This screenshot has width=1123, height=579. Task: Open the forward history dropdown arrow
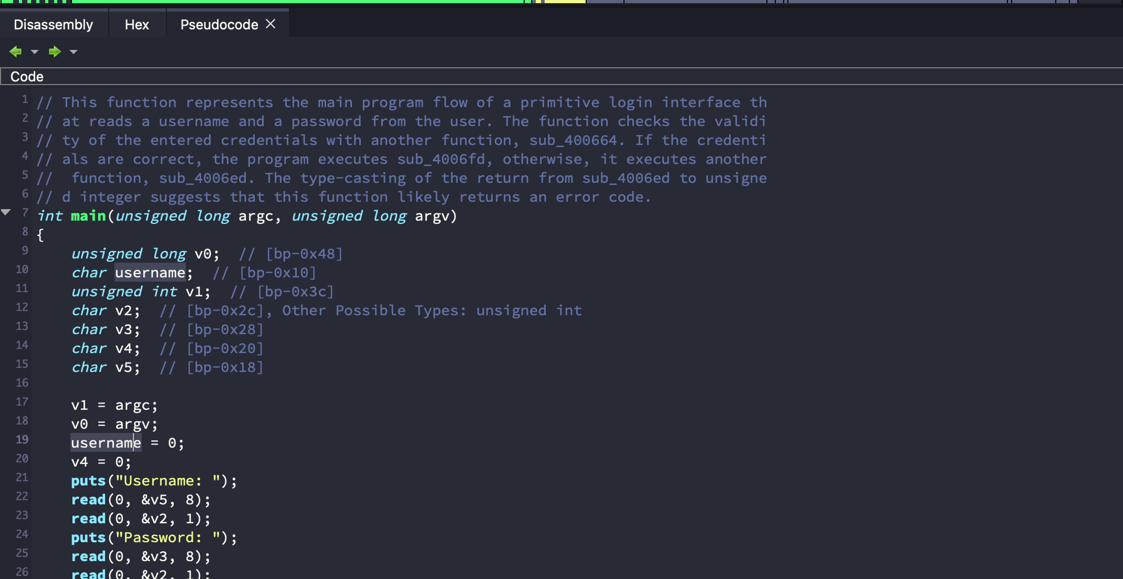coord(74,51)
